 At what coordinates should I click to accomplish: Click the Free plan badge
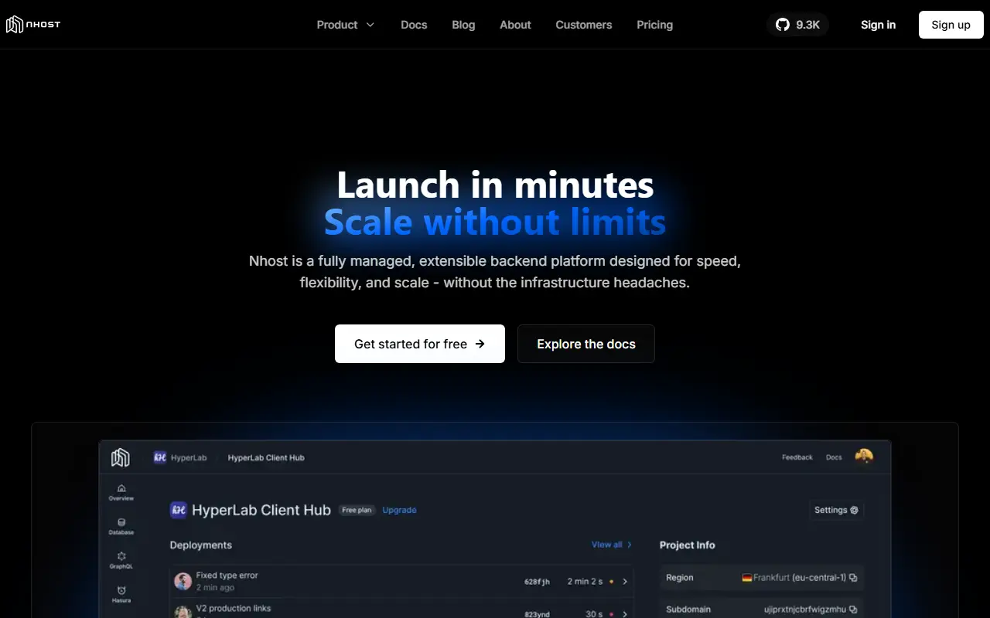tap(357, 510)
